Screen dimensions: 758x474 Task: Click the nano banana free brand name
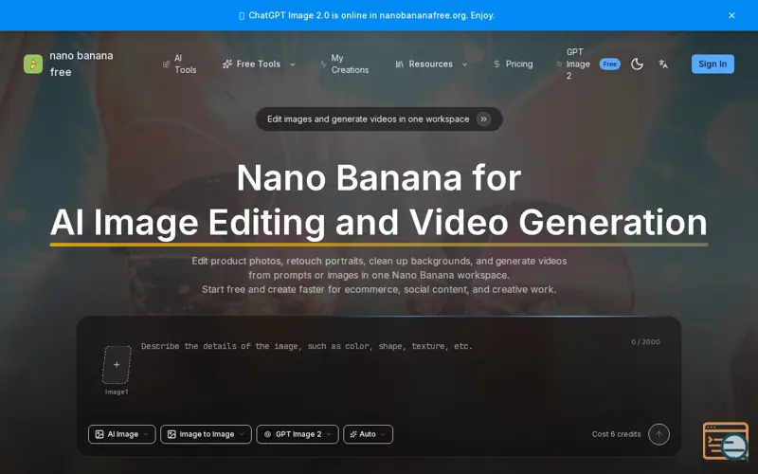(x=81, y=64)
